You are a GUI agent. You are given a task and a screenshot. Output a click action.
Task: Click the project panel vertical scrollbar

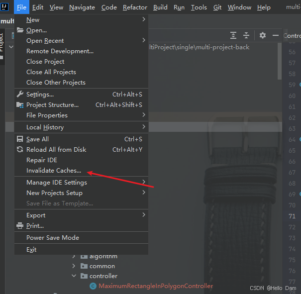pos(280,61)
